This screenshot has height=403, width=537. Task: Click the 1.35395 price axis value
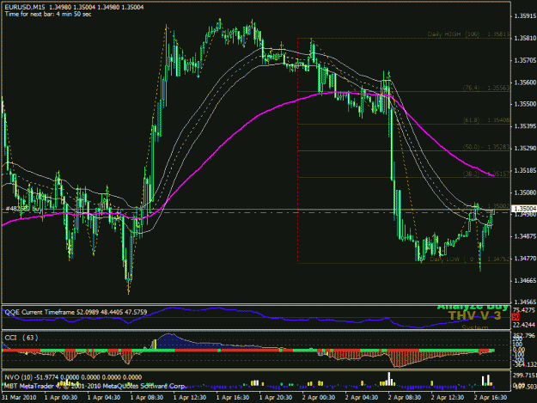pyautogui.click(x=525, y=126)
